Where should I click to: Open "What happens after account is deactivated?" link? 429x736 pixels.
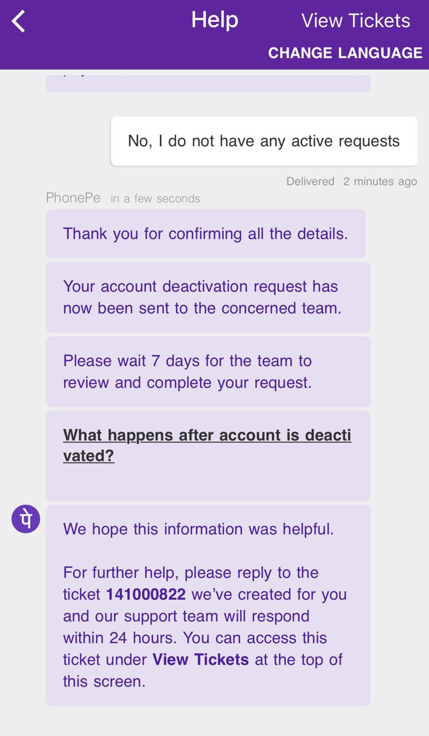coord(207,445)
